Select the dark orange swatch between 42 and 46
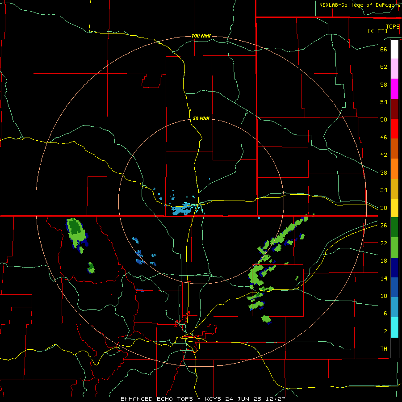The image size is (402, 402). [x=394, y=148]
